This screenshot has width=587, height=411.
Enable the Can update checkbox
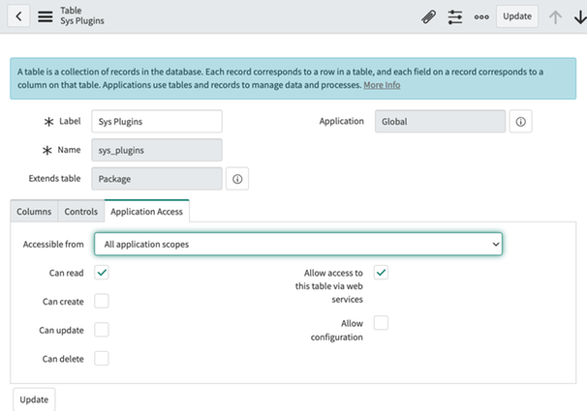click(x=102, y=330)
